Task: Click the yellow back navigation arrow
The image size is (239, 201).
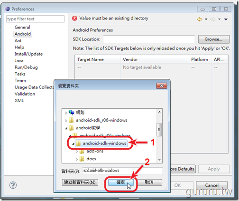Action: pyautogui.click(x=200, y=19)
